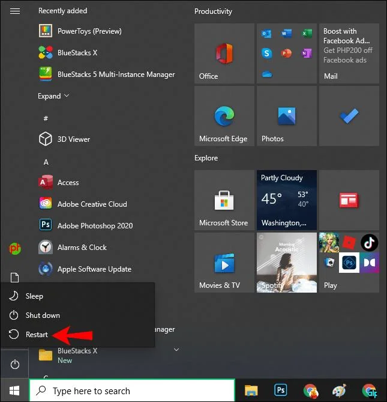Click the Type here to search box

pyautogui.click(x=132, y=391)
